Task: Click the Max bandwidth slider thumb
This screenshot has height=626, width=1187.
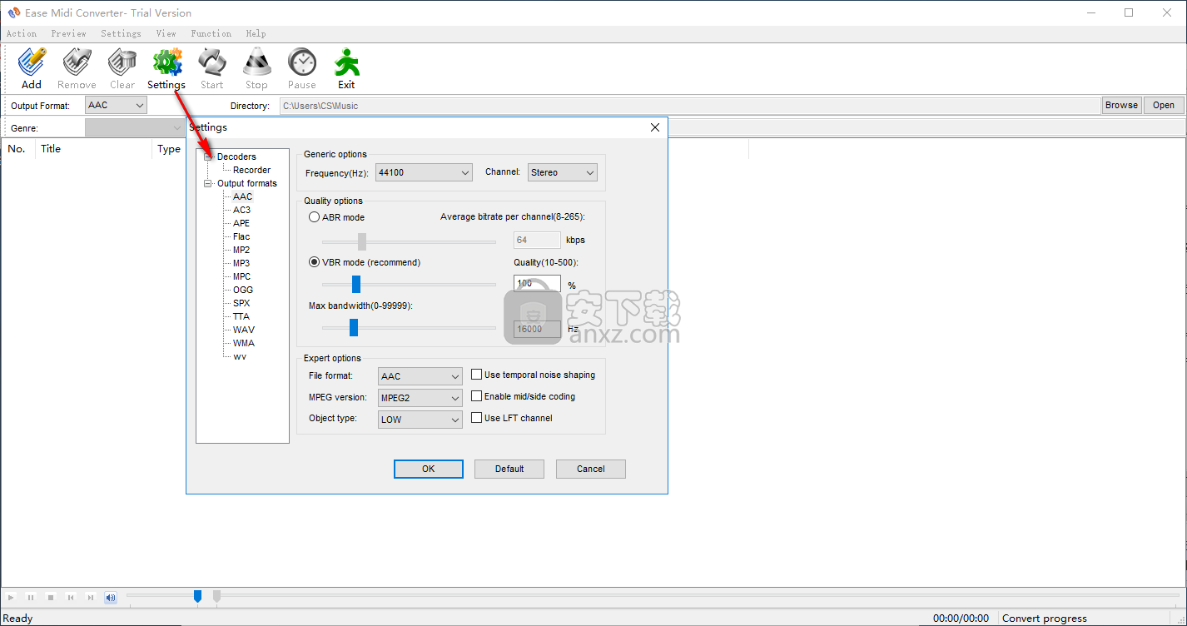Action: click(353, 328)
